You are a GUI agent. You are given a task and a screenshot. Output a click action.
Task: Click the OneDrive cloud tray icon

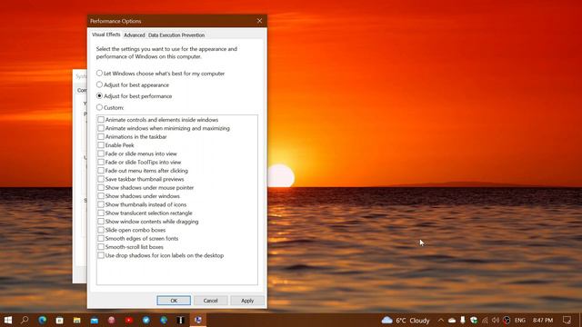(452, 320)
